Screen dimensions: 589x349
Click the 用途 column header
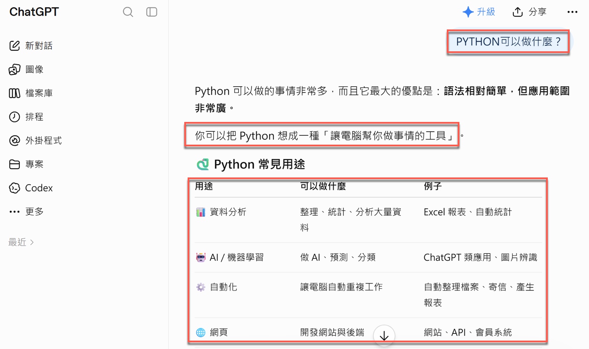[x=204, y=186]
